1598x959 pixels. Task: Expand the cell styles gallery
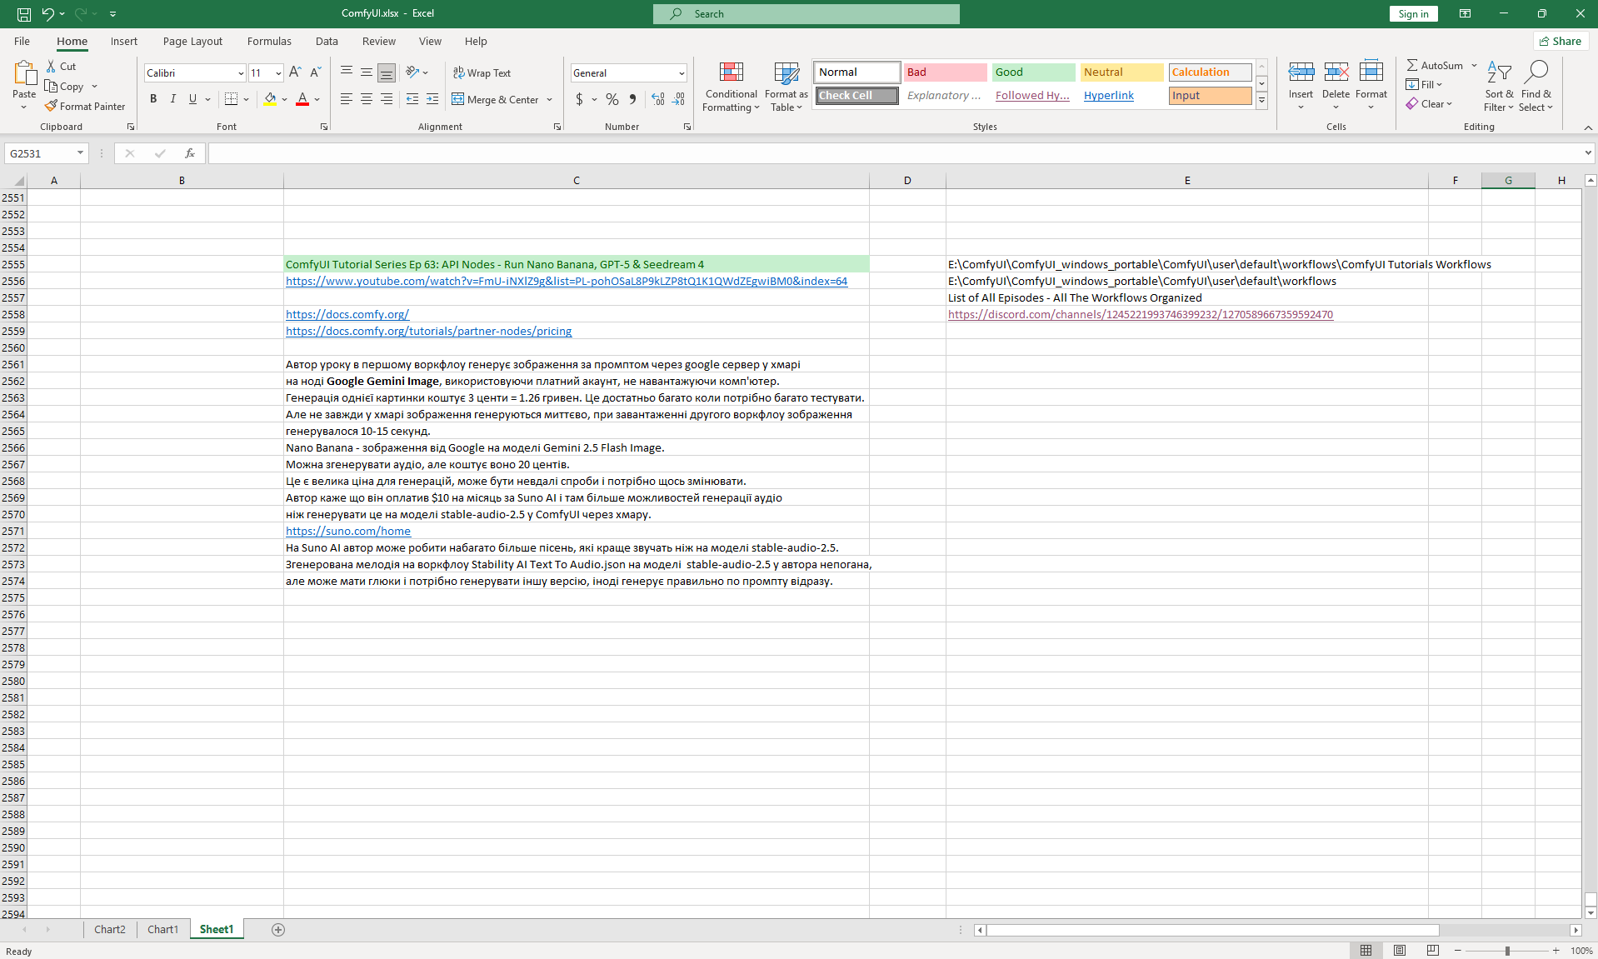tap(1261, 101)
